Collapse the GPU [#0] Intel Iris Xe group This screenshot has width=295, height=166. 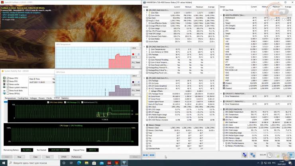coord(221,109)
